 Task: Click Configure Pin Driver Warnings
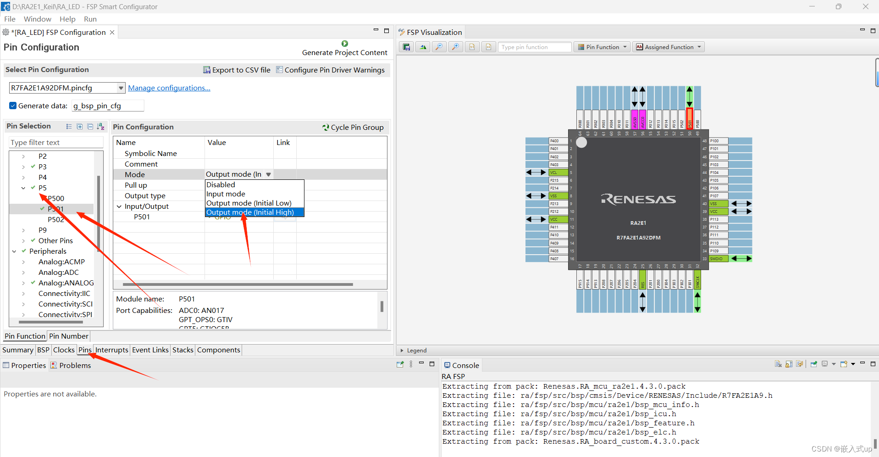point(330,70)
